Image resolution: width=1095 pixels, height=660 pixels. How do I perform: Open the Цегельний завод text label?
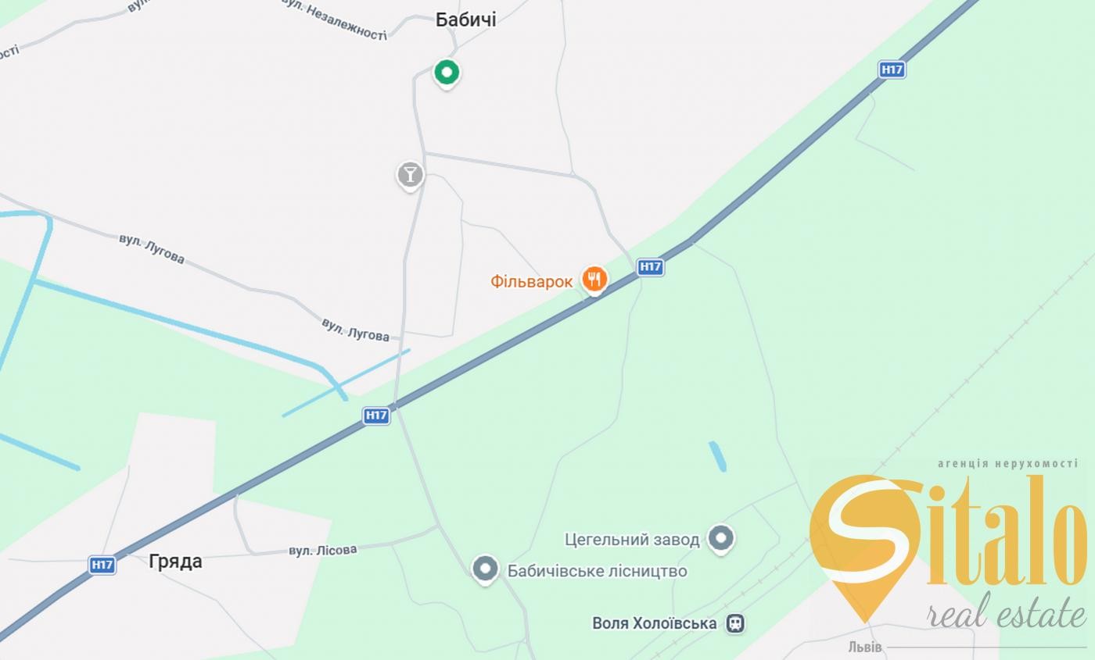632,540
